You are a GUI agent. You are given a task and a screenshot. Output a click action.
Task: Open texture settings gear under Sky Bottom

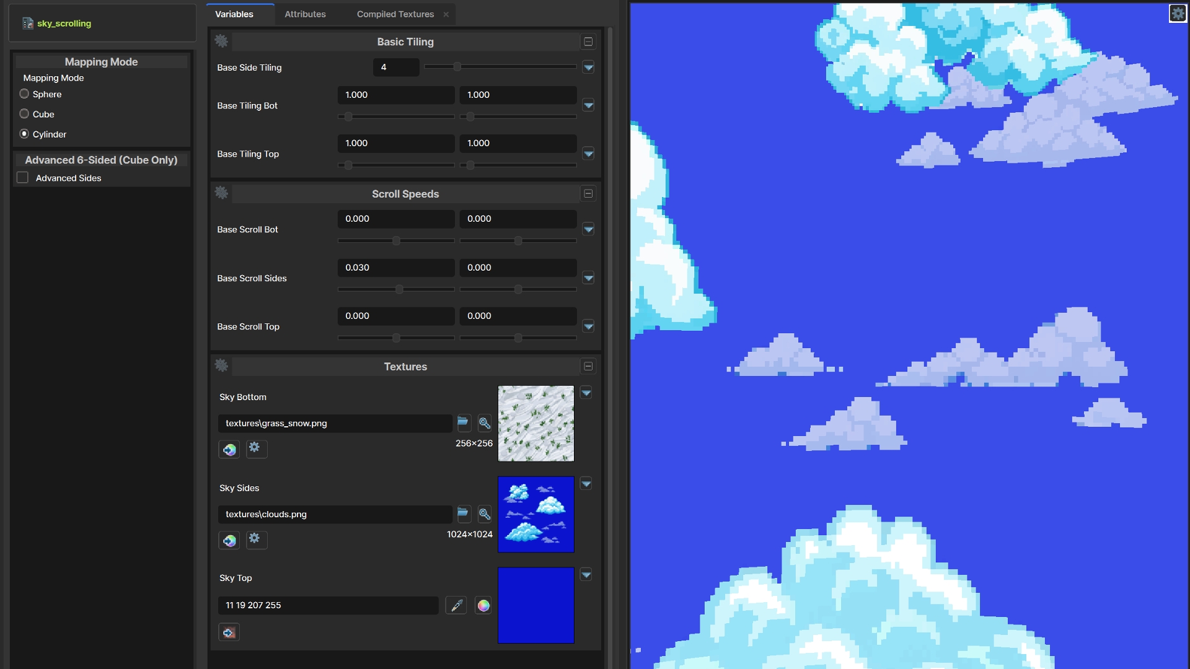(x=255, y=448)
